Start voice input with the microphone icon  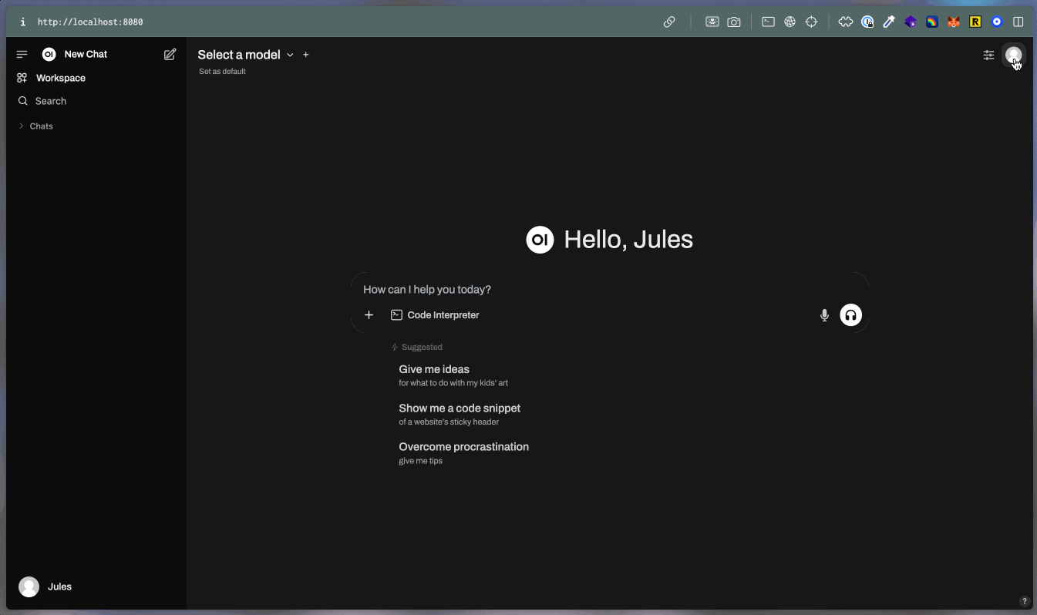pos(823,314)
